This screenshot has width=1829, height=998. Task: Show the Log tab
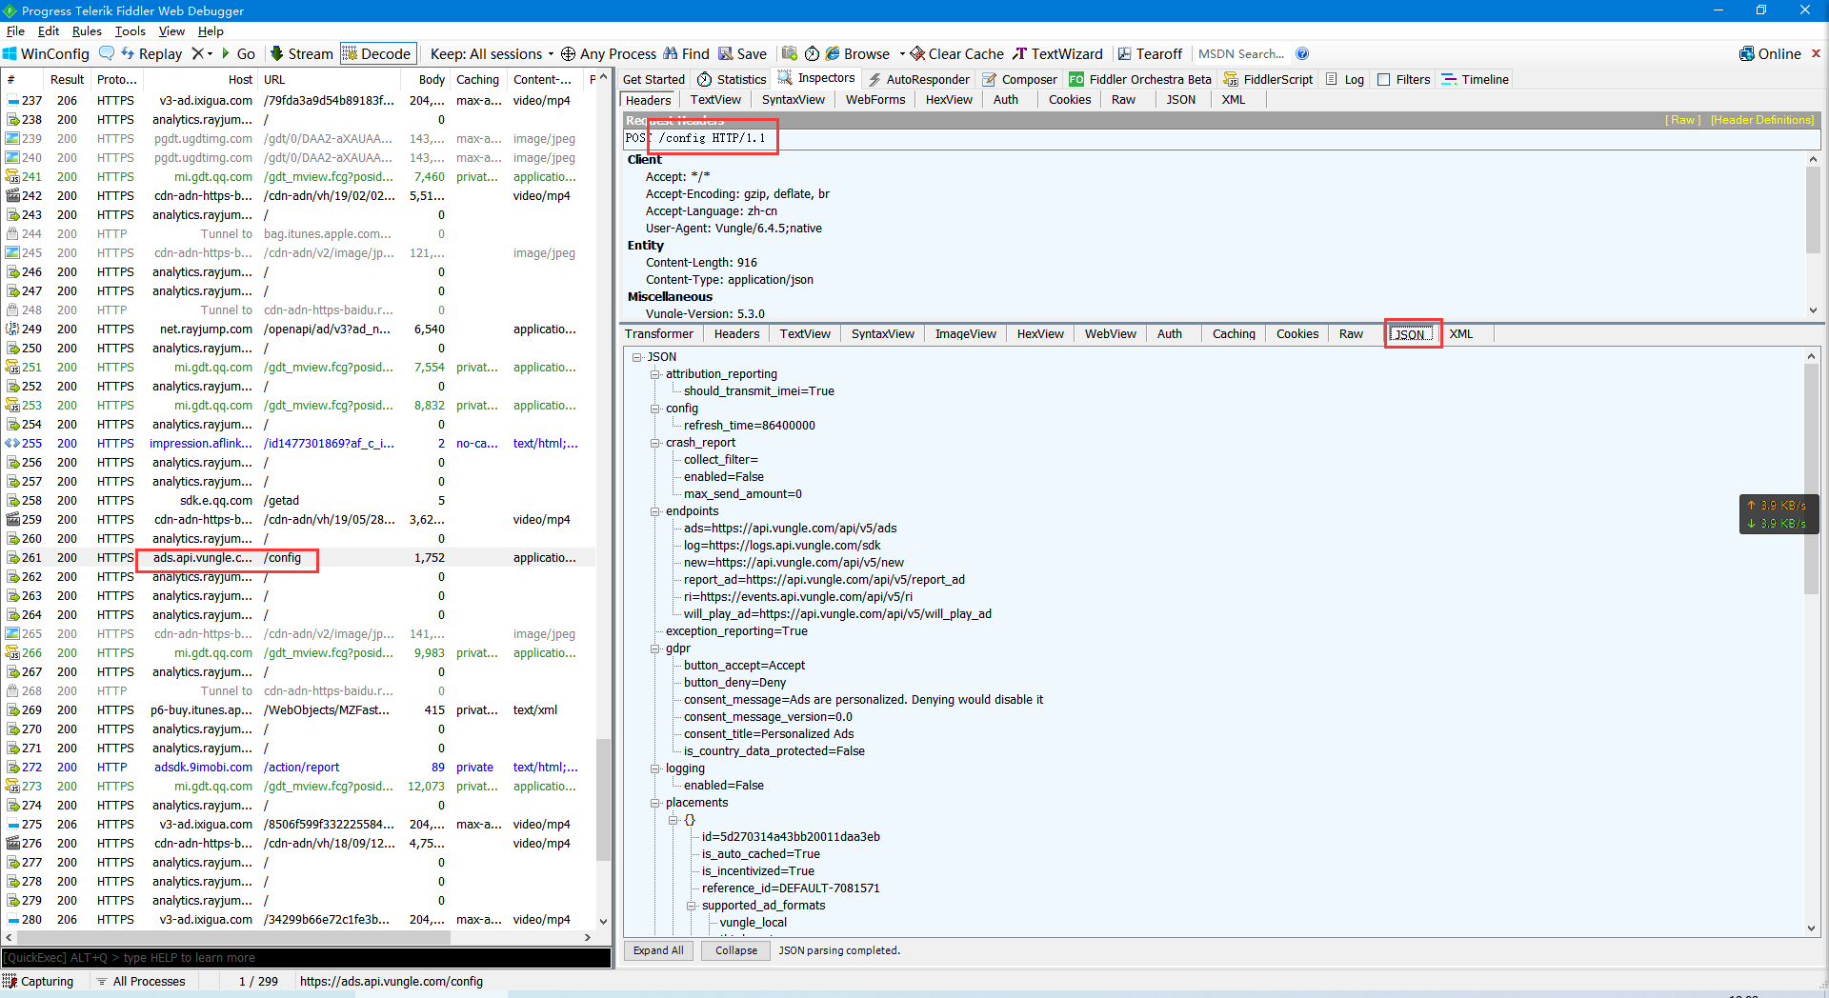pyautogui.click(x=1345, y=79)
